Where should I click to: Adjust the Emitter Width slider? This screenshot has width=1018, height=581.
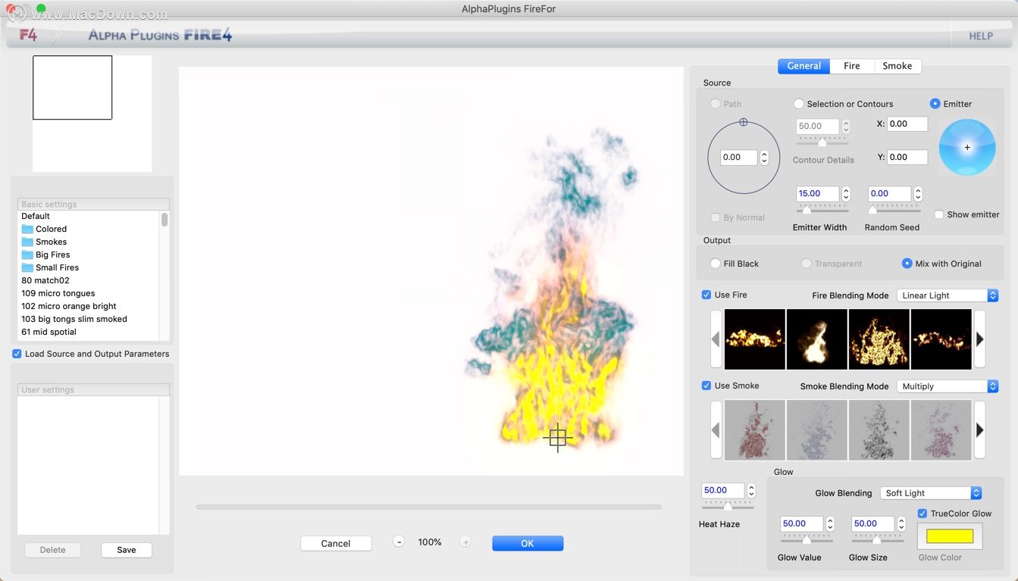(x=822, y=210)
